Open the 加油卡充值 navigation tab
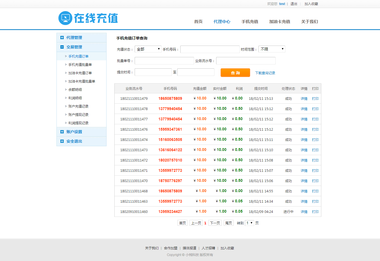The height and width of the screenshot is (261, 380). (x=279, y=22)
